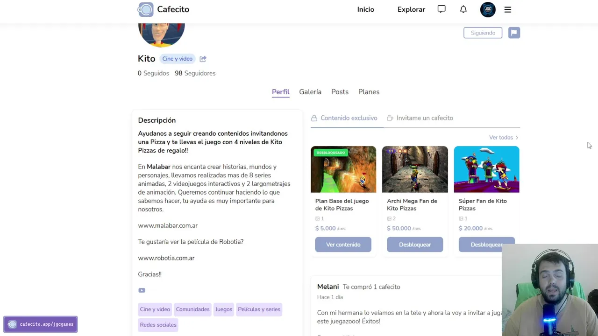Viewport: 598px width, 336px height.
Task: Click the share icon beside Kito
Action: [x=203, y=59]
